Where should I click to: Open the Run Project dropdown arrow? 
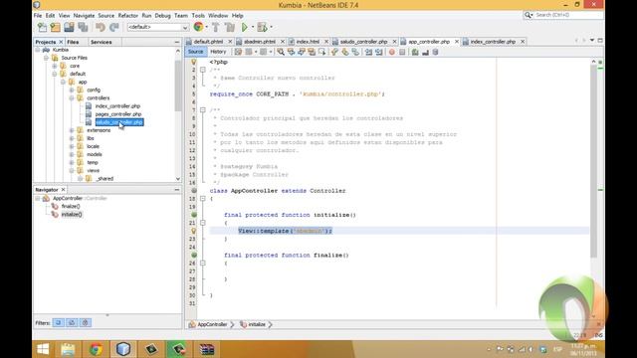pyautogui.click(x=252, y=27)
